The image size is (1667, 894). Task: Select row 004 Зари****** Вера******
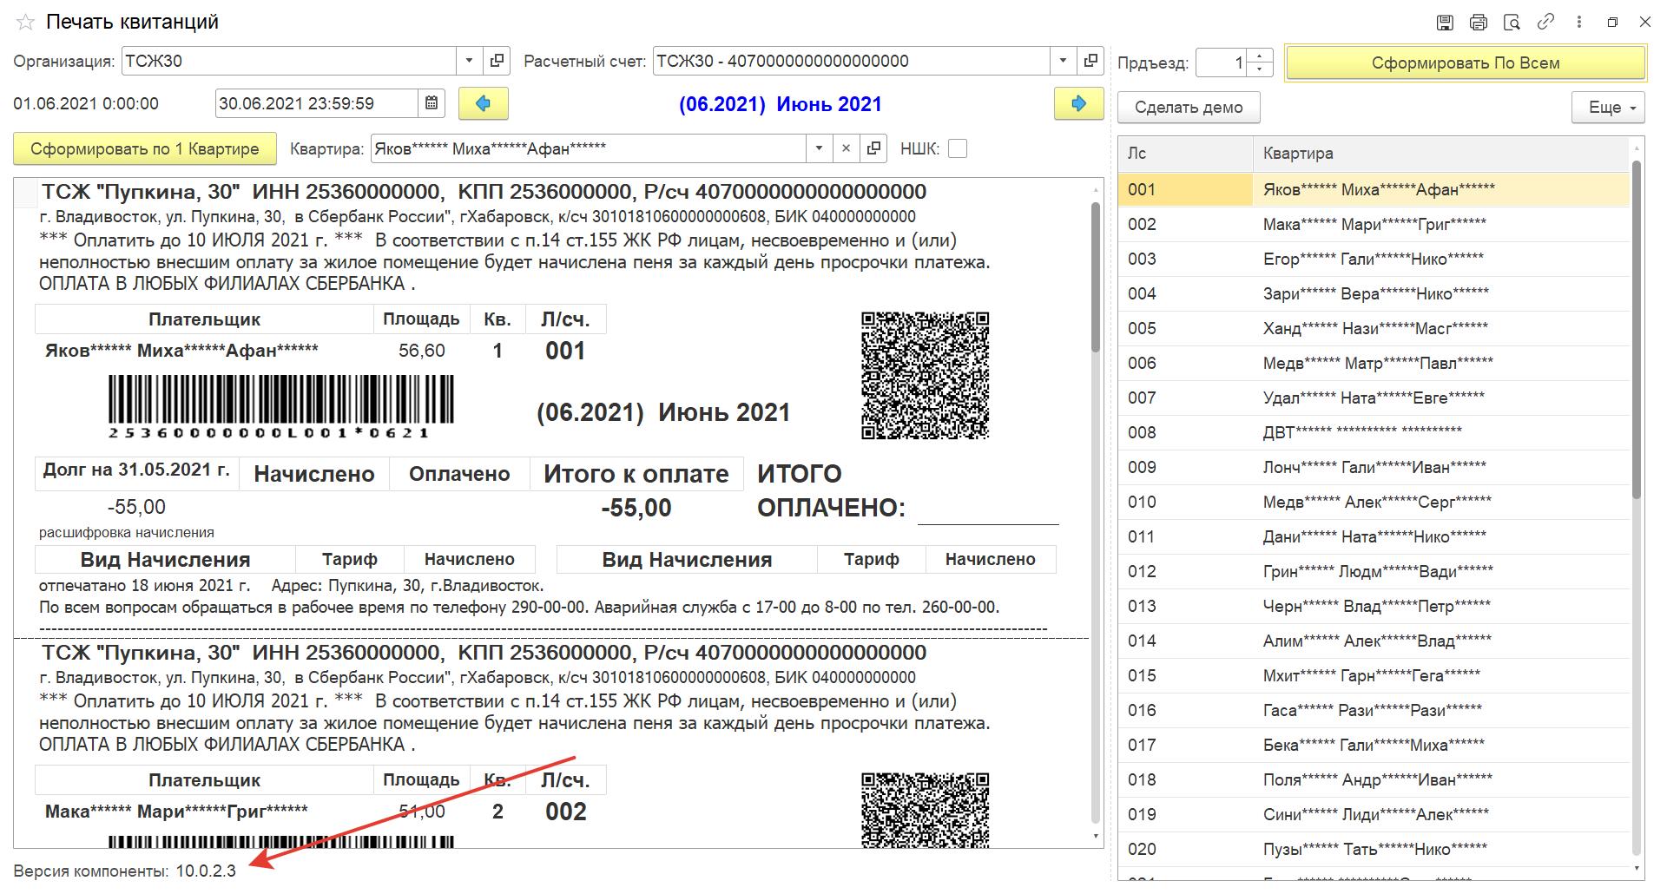[1374, 293]
